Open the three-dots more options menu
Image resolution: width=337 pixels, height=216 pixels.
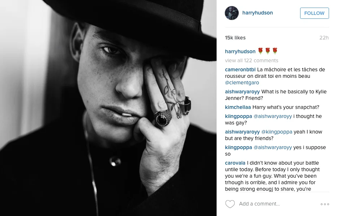coord(325,204)
